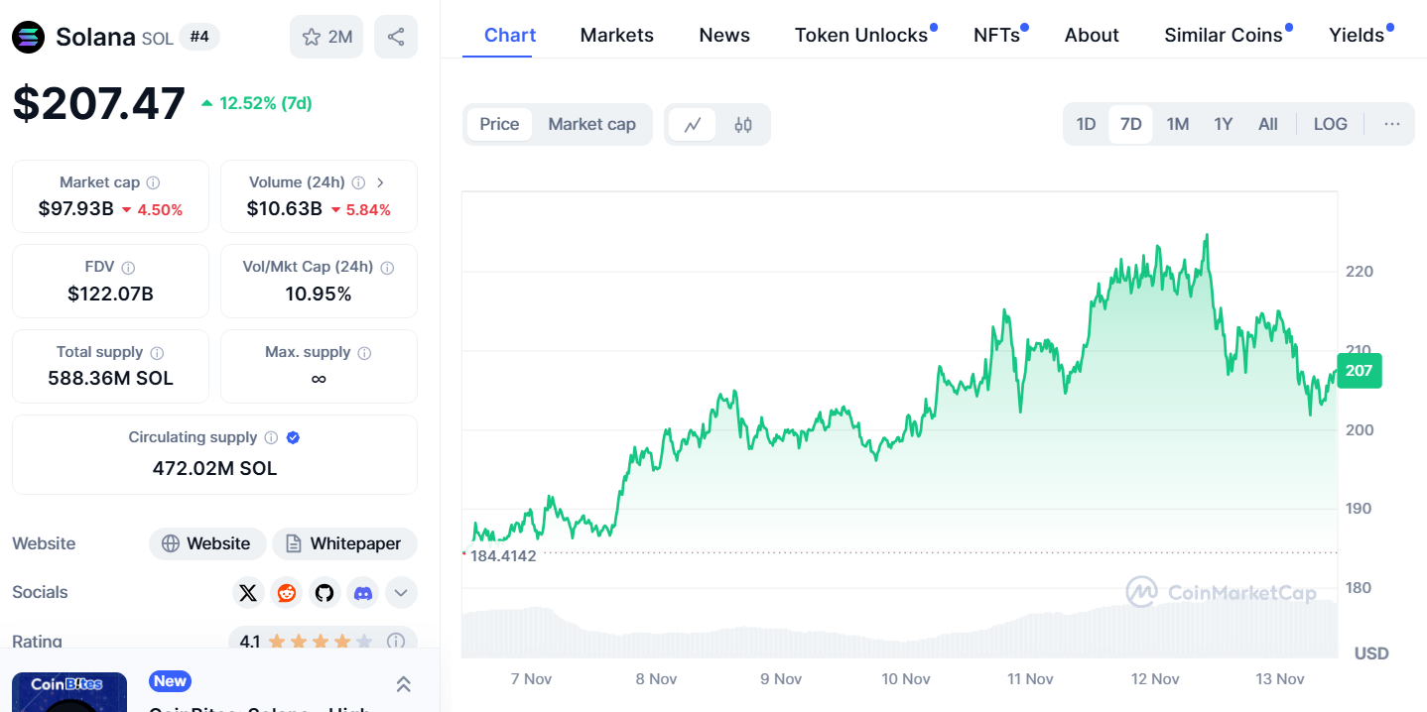
Task: Open FDV info icon
Action: tap(128, 268)
